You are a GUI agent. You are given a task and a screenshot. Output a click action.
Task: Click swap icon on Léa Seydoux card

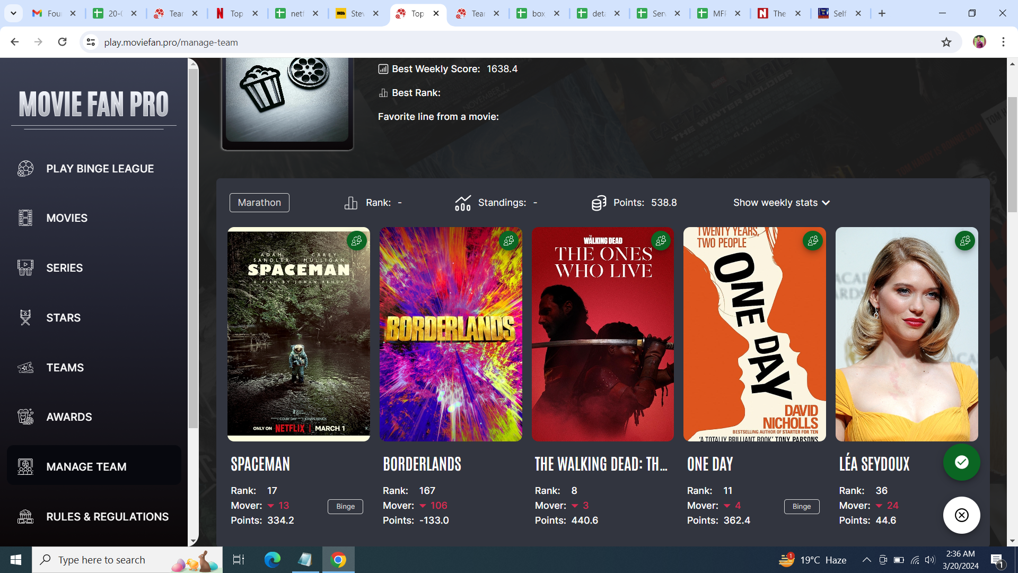point(965,241)
